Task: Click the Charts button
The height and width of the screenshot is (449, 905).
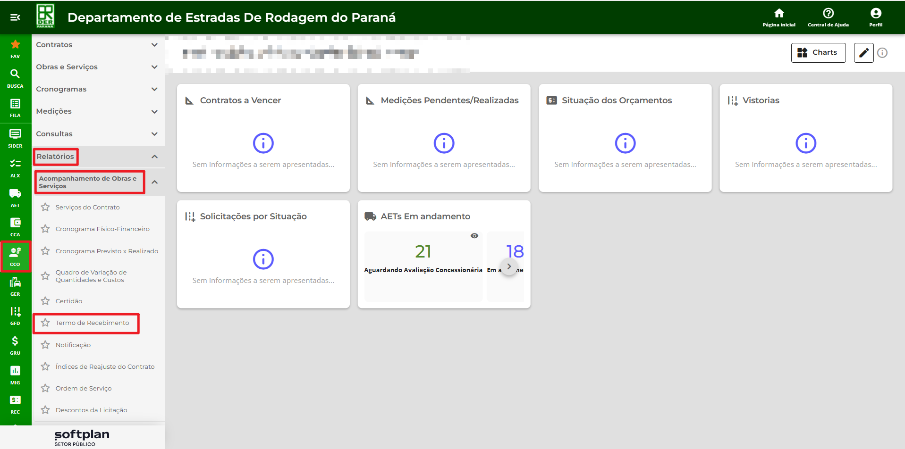Action: pos(818,53)
